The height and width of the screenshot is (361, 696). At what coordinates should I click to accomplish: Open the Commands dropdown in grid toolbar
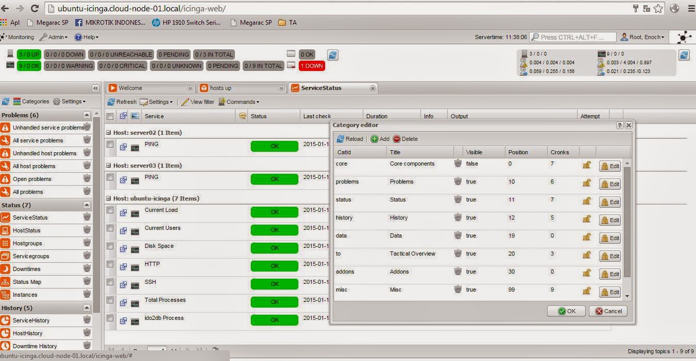coord(239,102)
